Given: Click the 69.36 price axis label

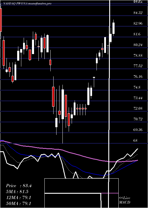Looking at the screenshot, I should click(138, 130).
